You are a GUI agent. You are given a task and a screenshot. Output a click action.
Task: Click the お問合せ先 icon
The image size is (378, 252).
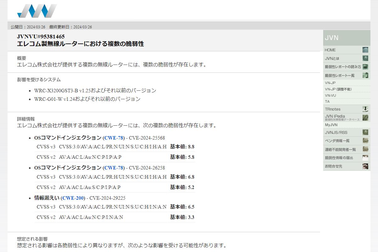point(365,166)
